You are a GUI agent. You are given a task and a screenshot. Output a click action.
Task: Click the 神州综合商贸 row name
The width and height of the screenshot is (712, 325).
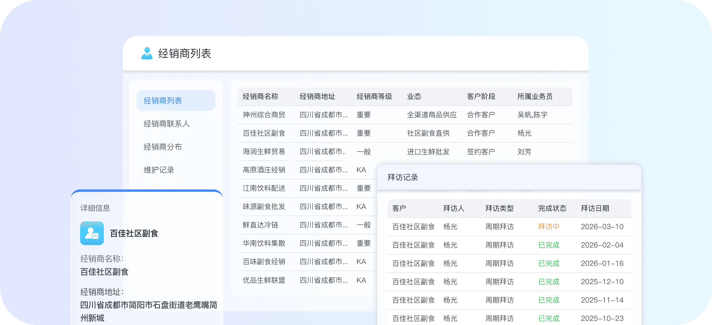pos(264,115)
